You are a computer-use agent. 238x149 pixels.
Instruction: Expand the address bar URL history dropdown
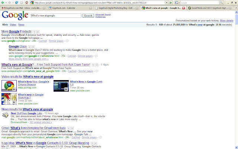click(x=167, y=3)
